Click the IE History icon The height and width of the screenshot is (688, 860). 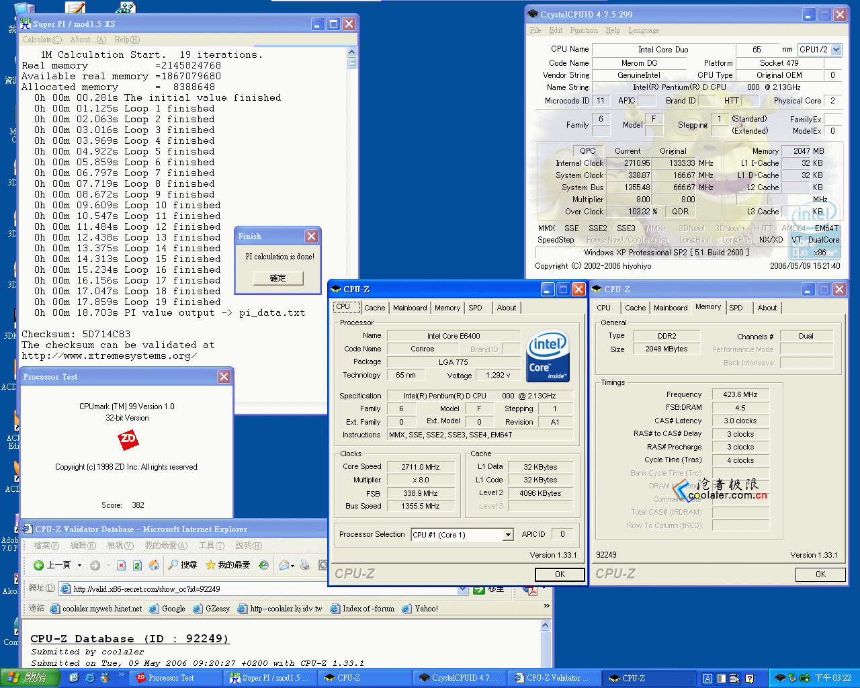click(x=263, y=565)
